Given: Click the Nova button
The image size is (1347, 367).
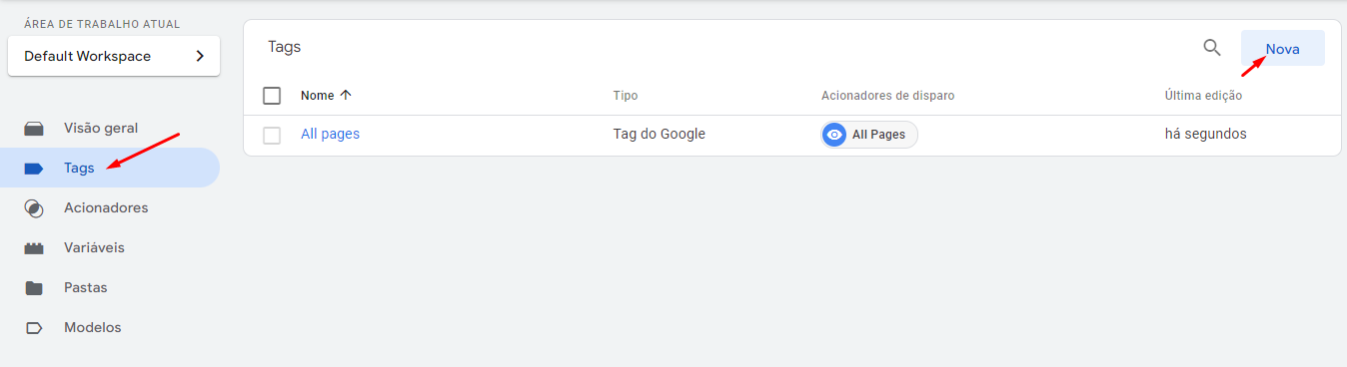Looking at the screenshot, I should pos(1283,48).
